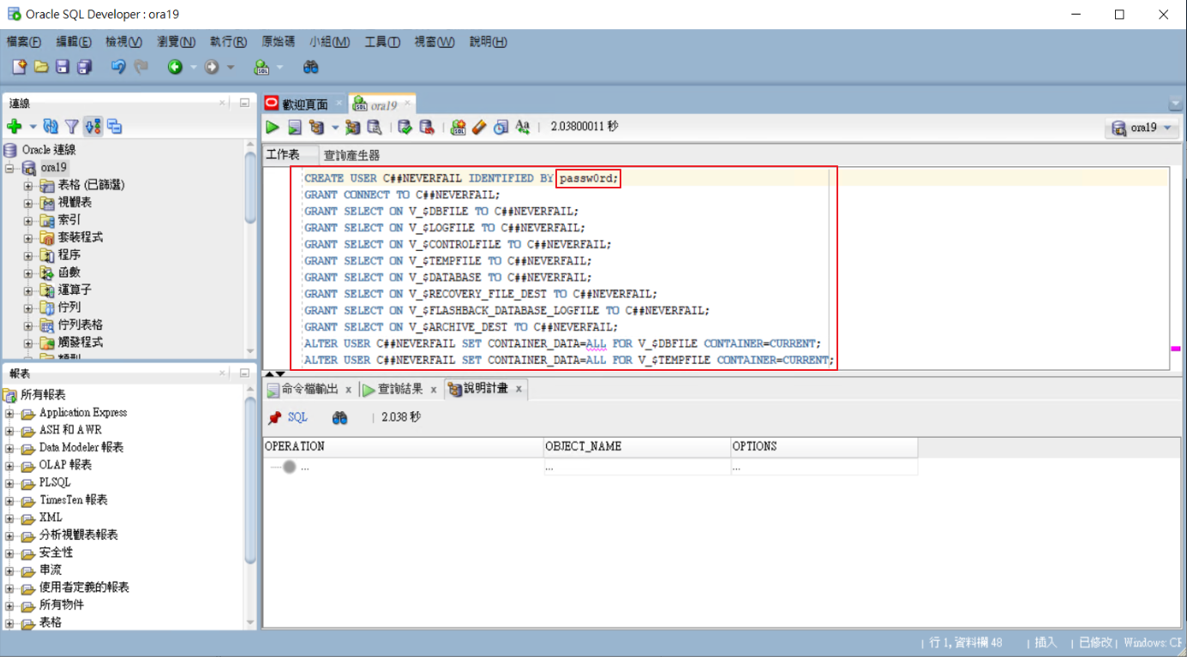Click the Undo arrow toolbar icon
The height and width of the screenshot is (657, 1187).
point(118,67)
